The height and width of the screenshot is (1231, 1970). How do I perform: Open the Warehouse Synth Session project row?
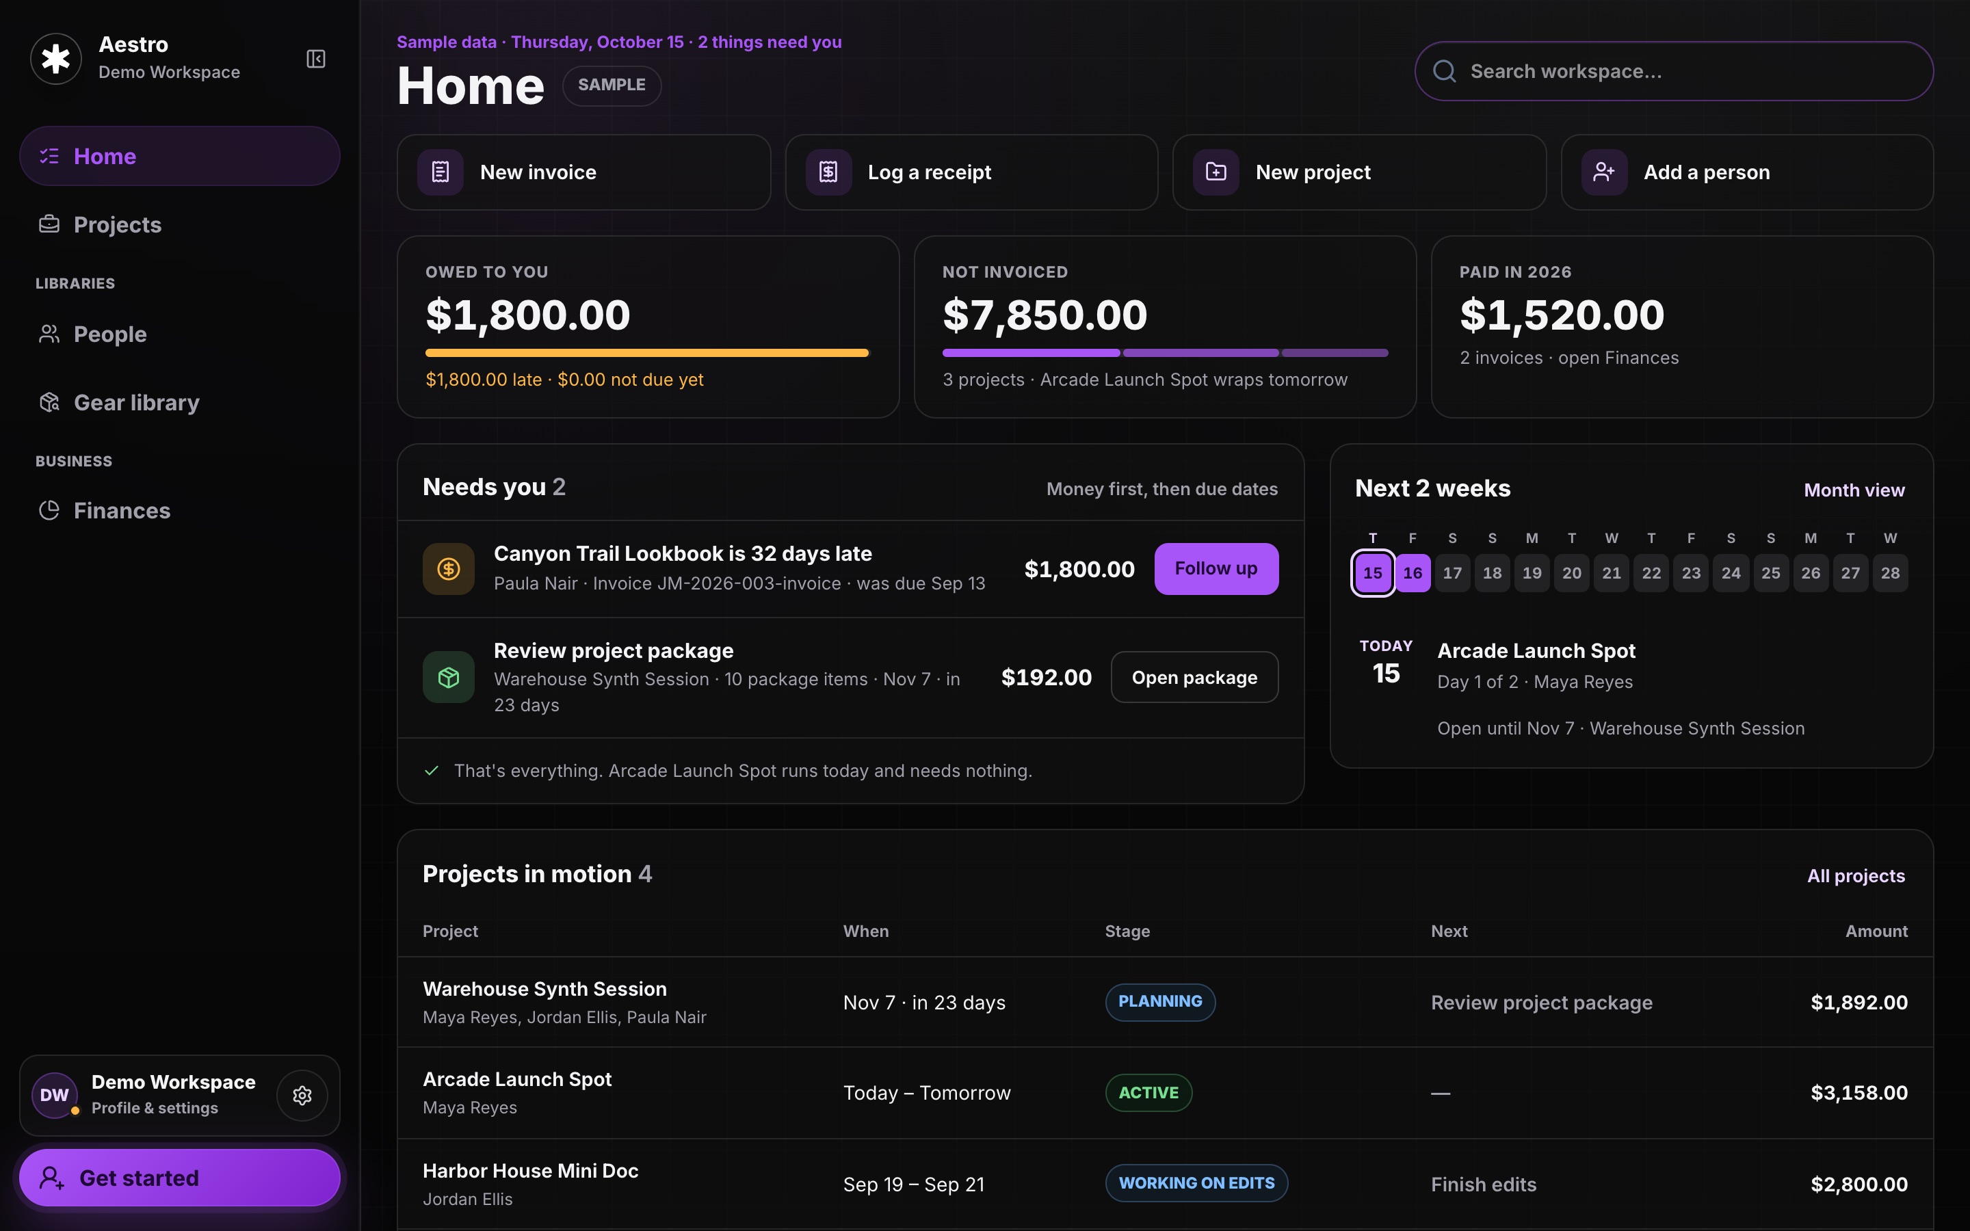pos(1165,1002)
